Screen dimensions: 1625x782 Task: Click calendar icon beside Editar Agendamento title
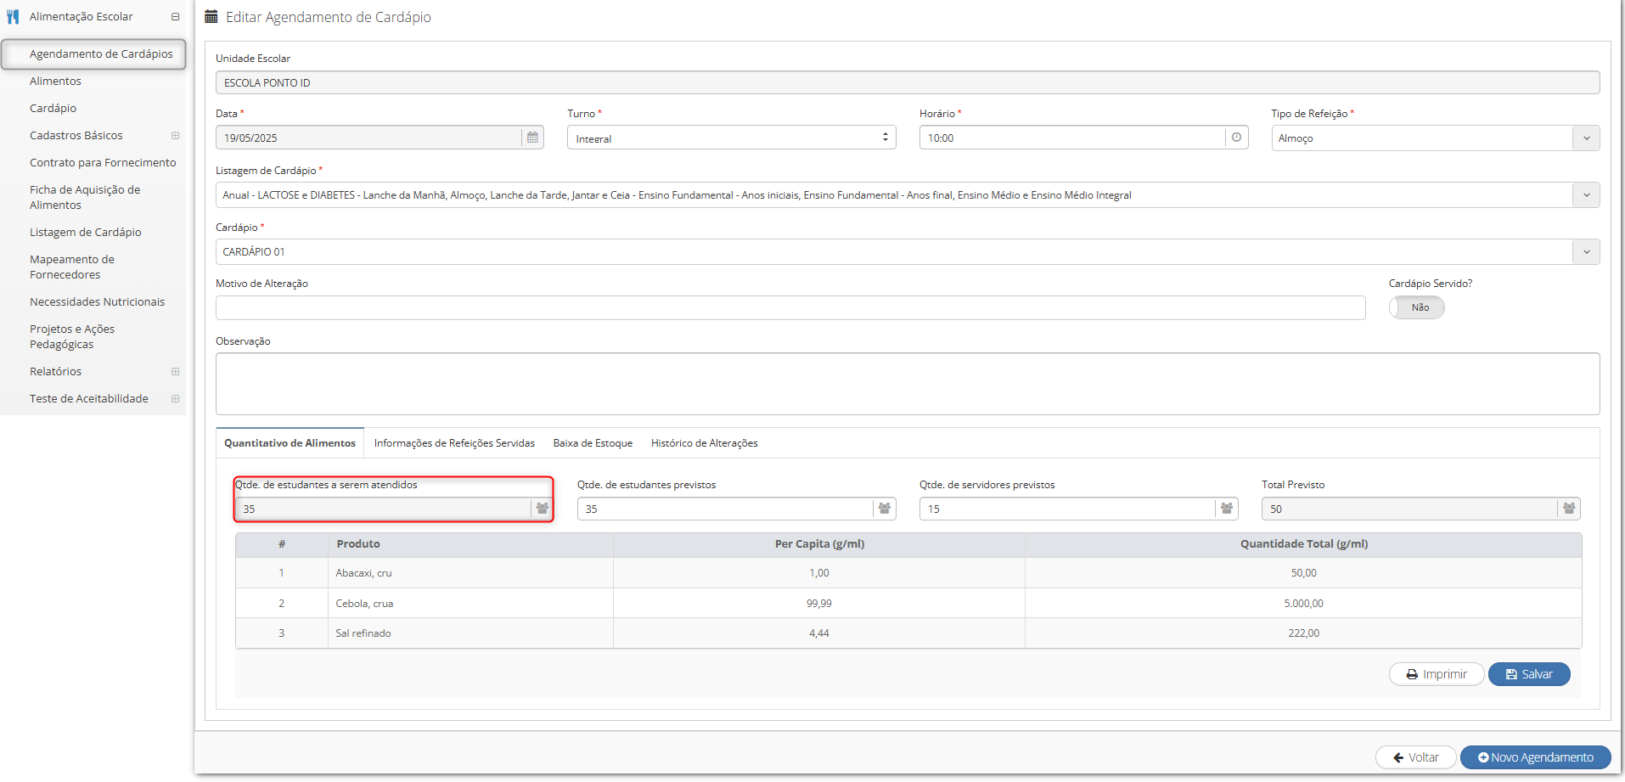click(x=211, y=17)
